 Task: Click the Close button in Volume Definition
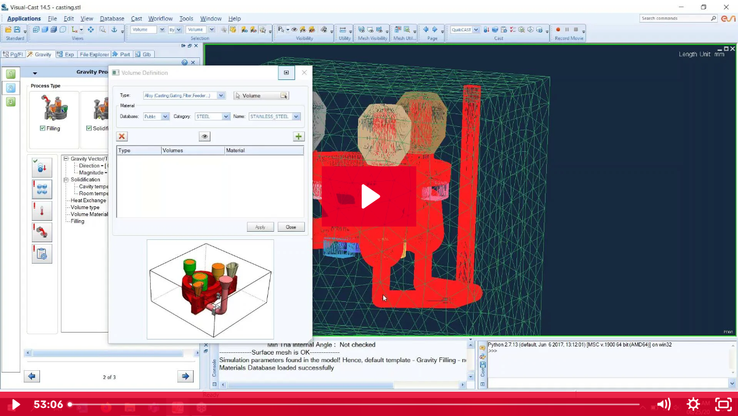(x=291, y=227)
